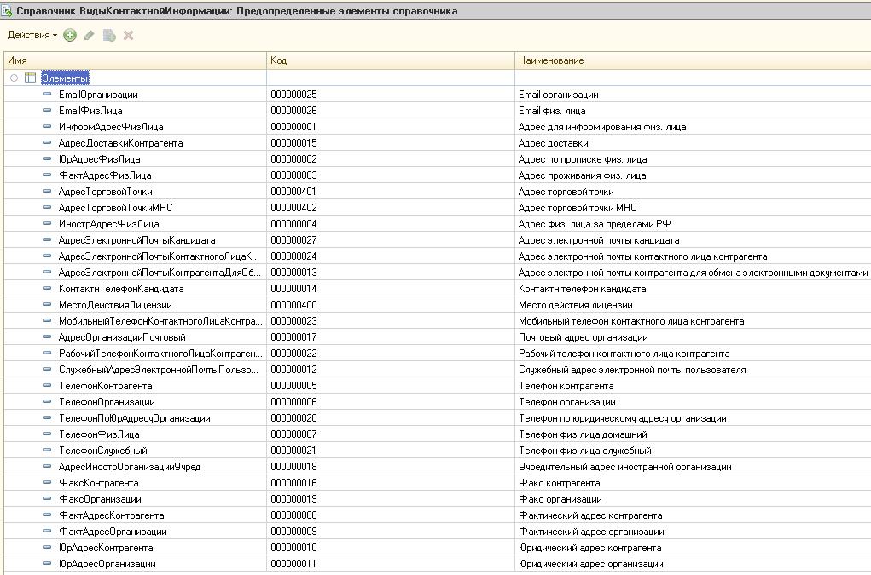Click the row icon of ТелефонСлужебный

click(x=47, y=451)
